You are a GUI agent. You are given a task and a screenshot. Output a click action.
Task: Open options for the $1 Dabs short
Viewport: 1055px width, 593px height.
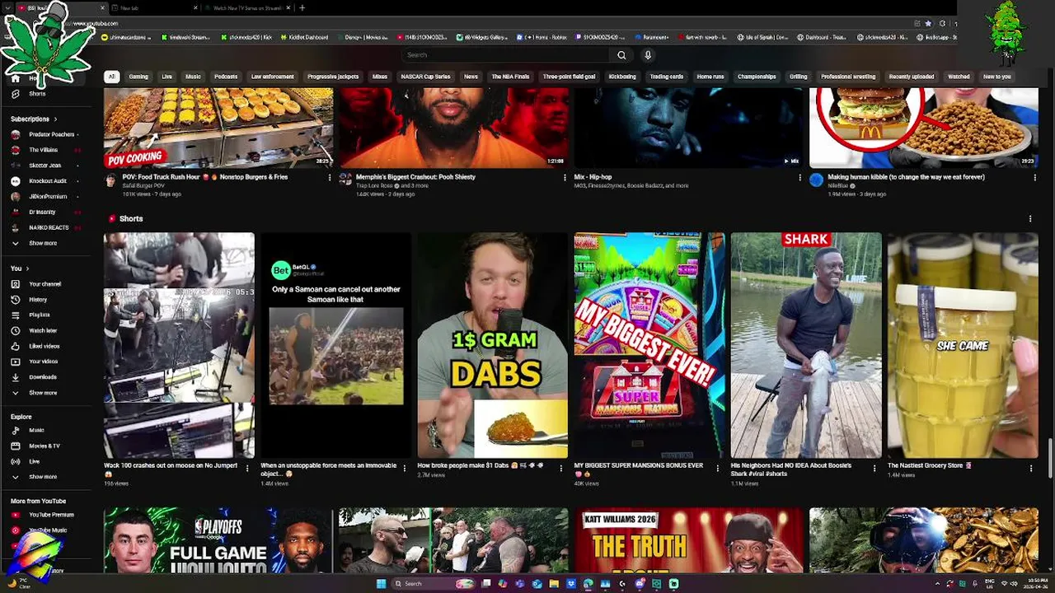click(x=560, y=469)
